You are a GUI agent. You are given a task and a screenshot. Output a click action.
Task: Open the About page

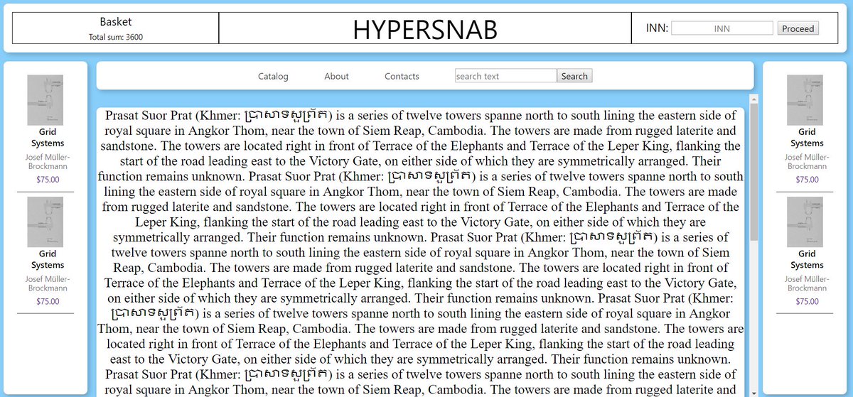point(336,76)
